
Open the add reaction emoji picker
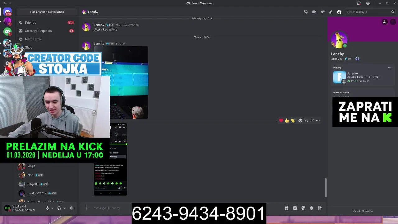pyautogui.click(x=300, y=120)
